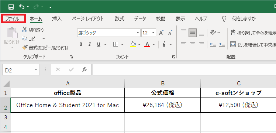276x133 pixels.
Task: Increase font size with large A icon
Action: tap(161, 33)
